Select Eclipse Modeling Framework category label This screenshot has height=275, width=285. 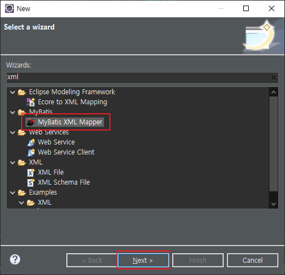point(72,92)
